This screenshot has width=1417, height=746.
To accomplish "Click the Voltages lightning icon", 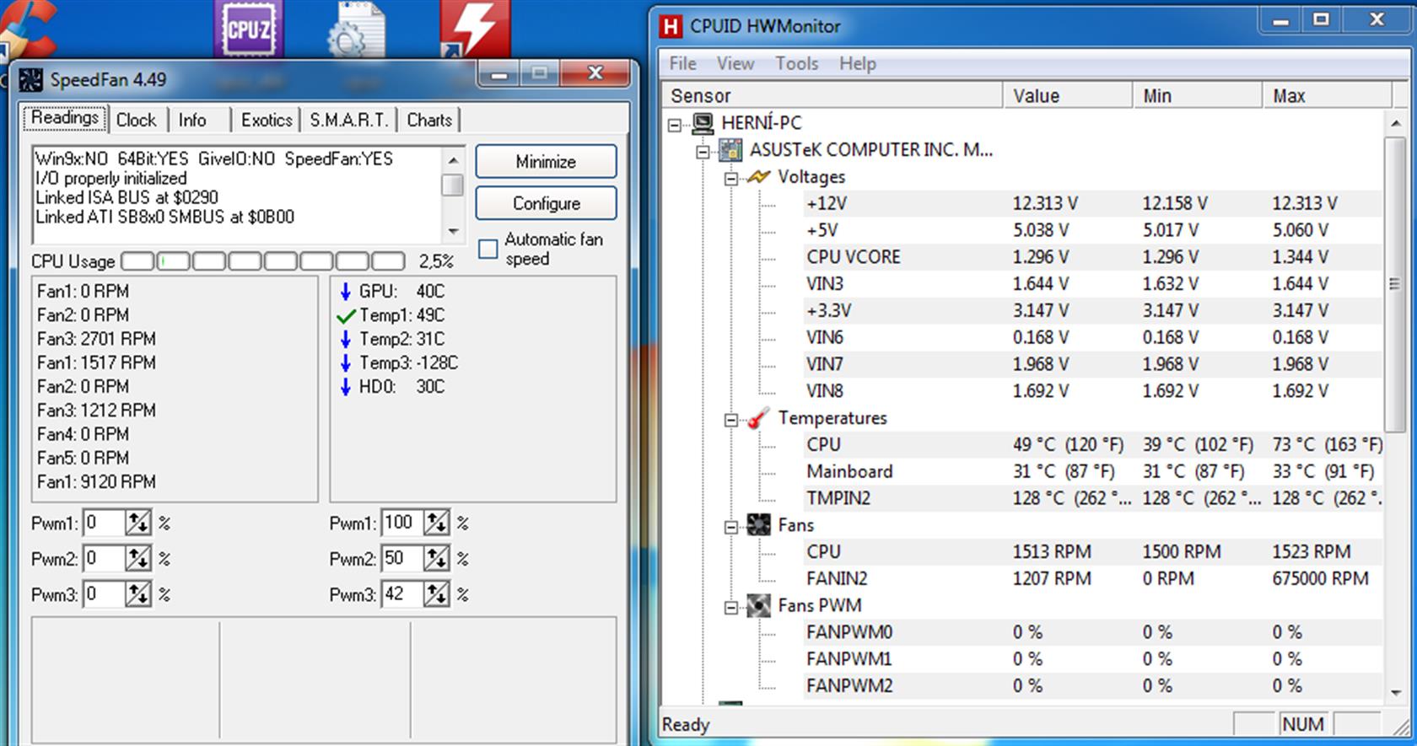I will coord(758,177).
